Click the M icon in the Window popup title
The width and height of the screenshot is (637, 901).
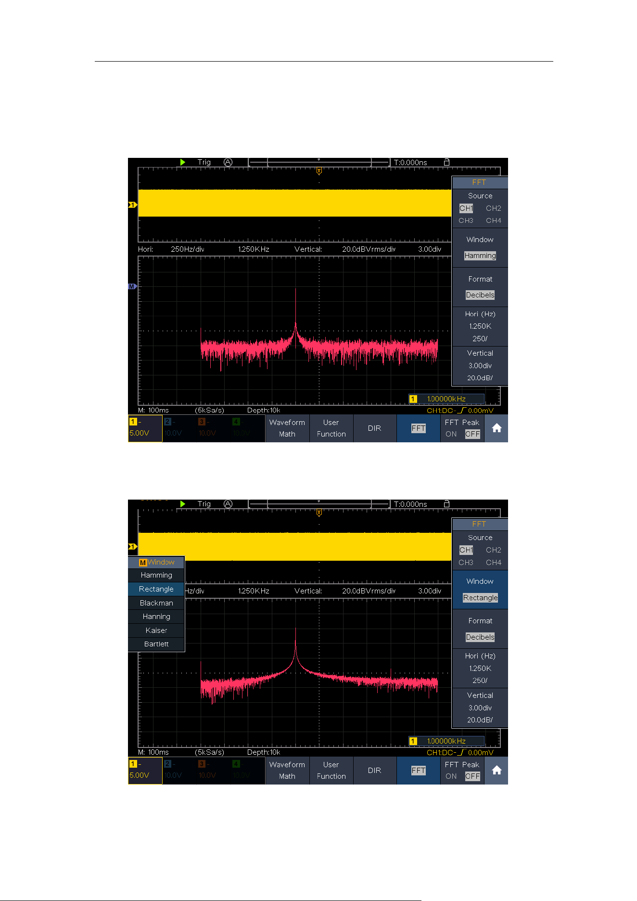143,563
